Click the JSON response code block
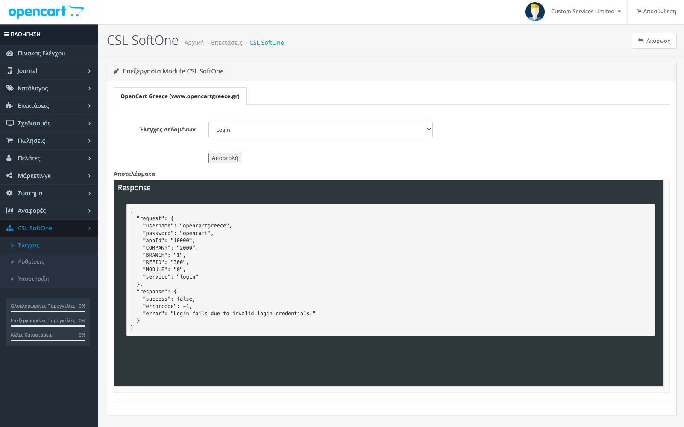 (390, 270)
